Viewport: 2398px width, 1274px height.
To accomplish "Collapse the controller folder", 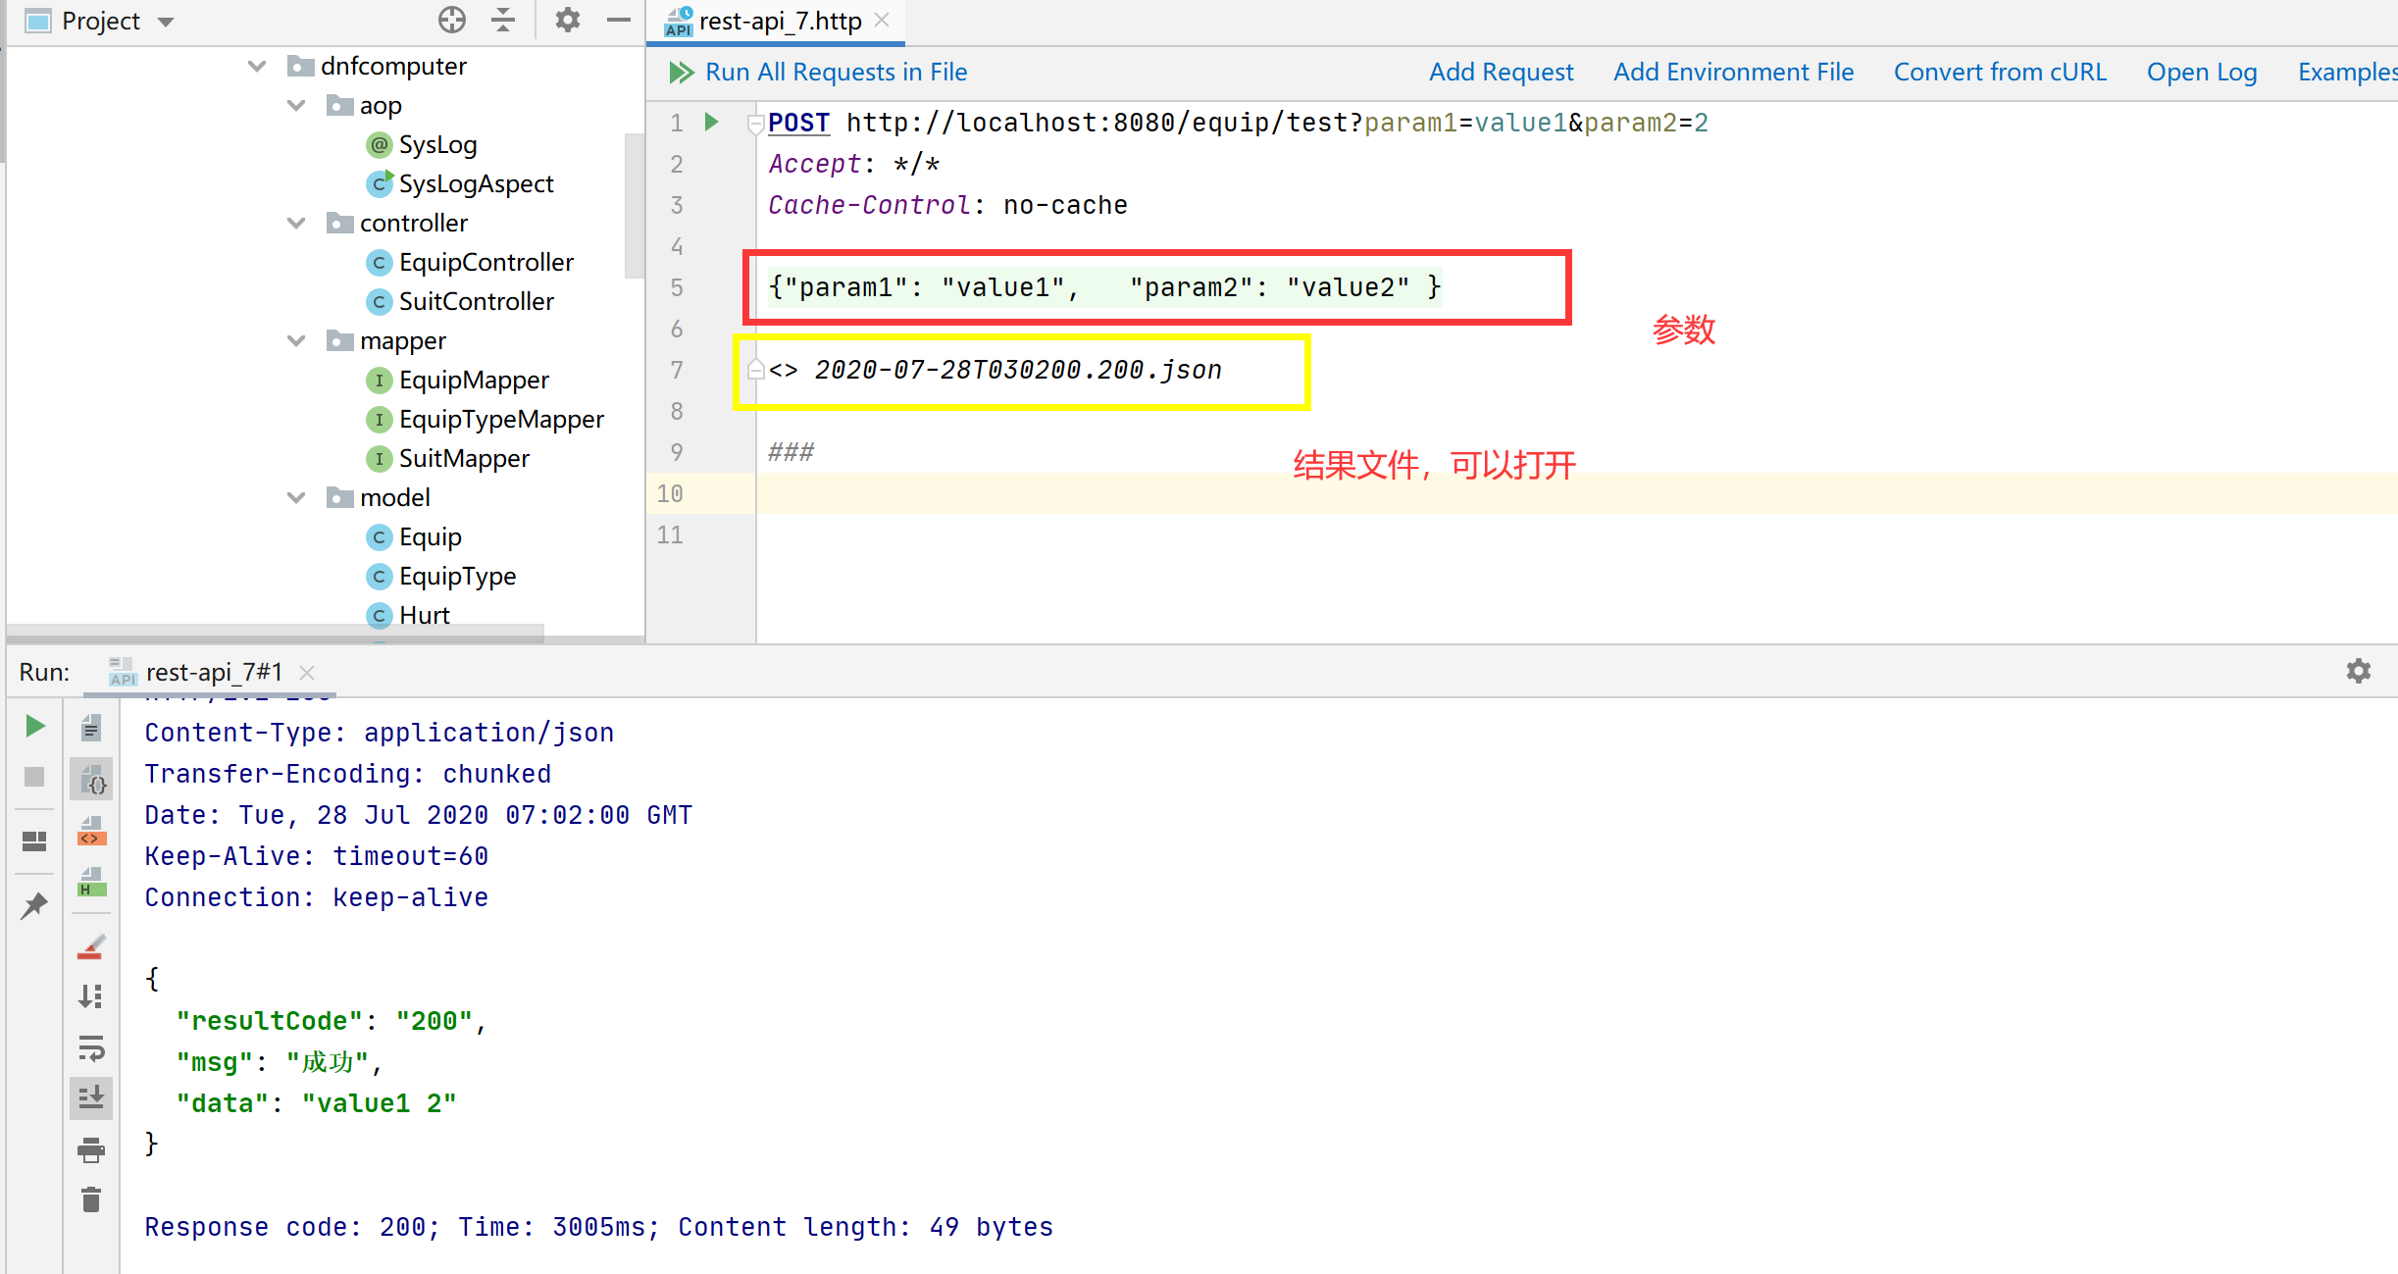I will pyautogui.click(x=296, y=224).
